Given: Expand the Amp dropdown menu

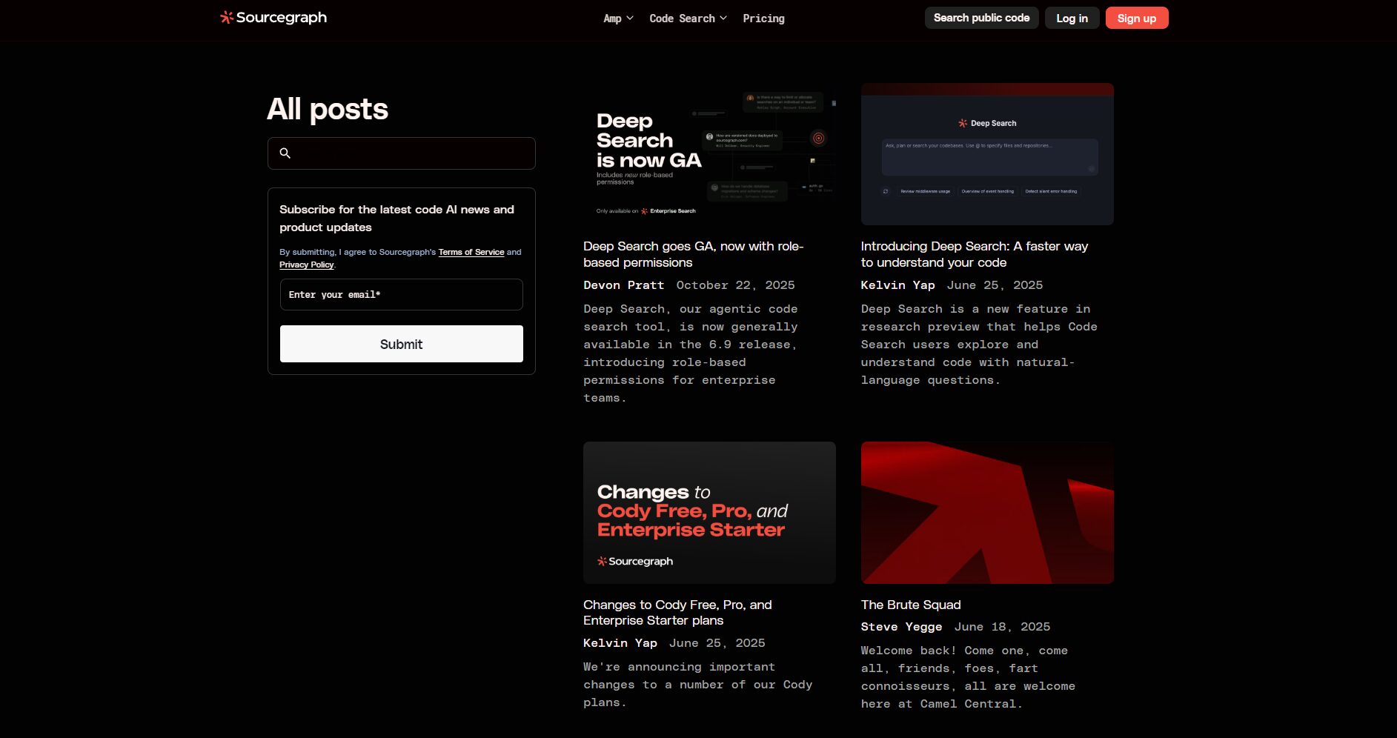Looking at the screenshot, I should click(x=617, y=19).
